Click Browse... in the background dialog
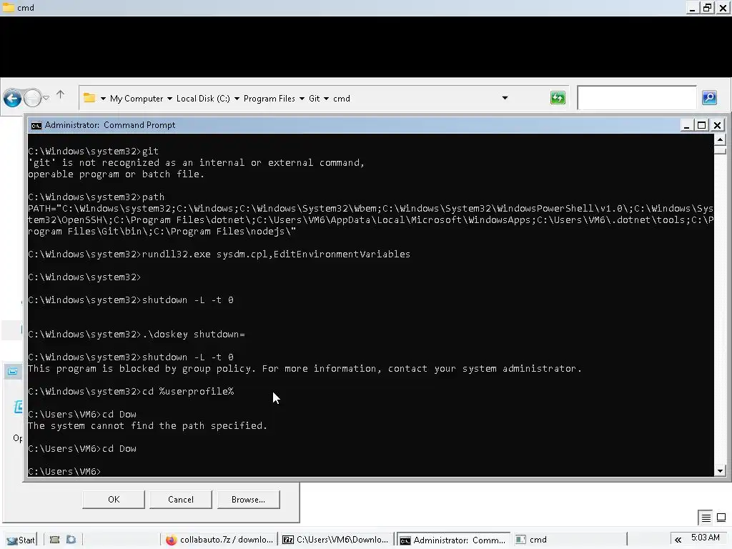Screen dimensions: 732x549 (x=248, y=499)
